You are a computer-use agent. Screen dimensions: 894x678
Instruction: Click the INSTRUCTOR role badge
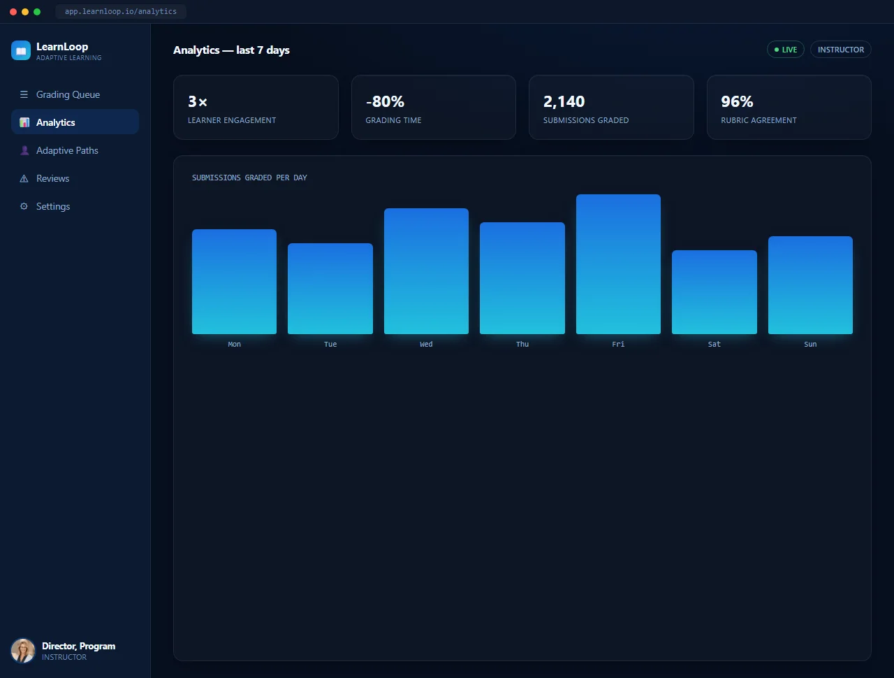tap(841, 50)
